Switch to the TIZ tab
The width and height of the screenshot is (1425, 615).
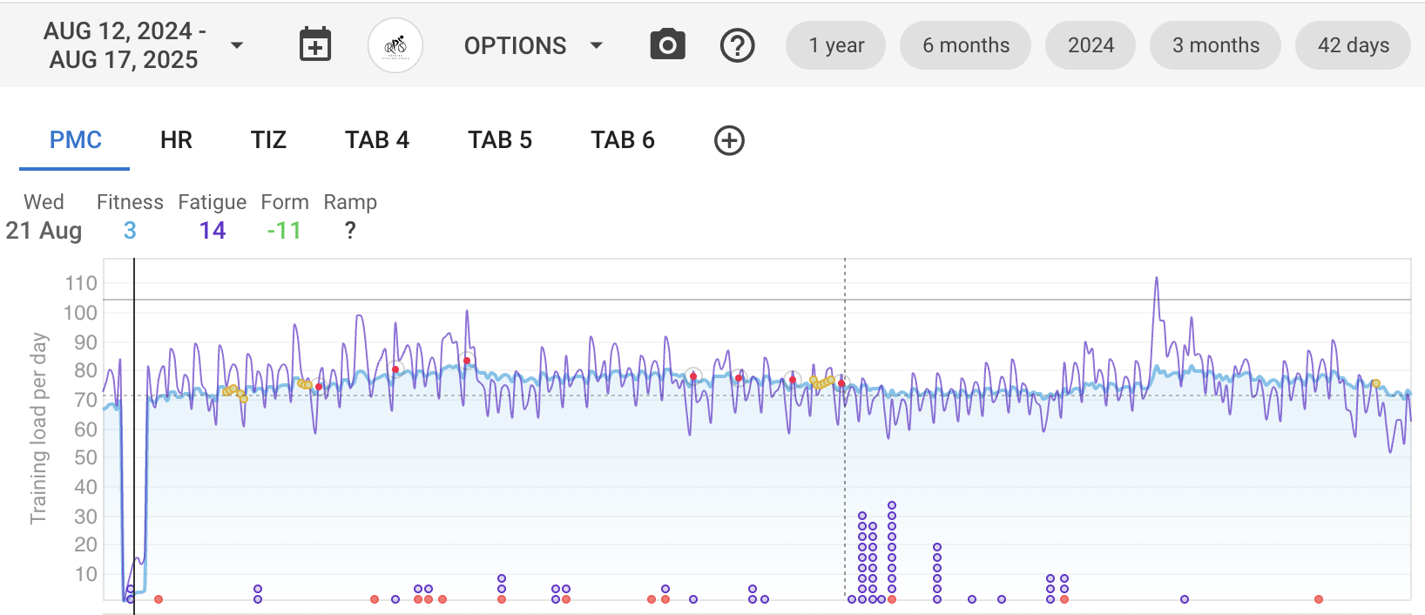(268, 140)
